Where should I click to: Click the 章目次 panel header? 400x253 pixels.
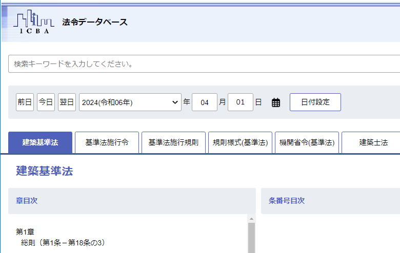click(x=132, y=201)
